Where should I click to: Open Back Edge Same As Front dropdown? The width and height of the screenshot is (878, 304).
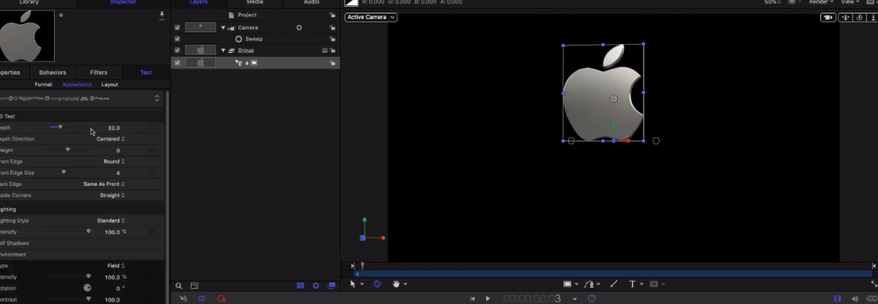pyautogui.click(x=104, y=184)
